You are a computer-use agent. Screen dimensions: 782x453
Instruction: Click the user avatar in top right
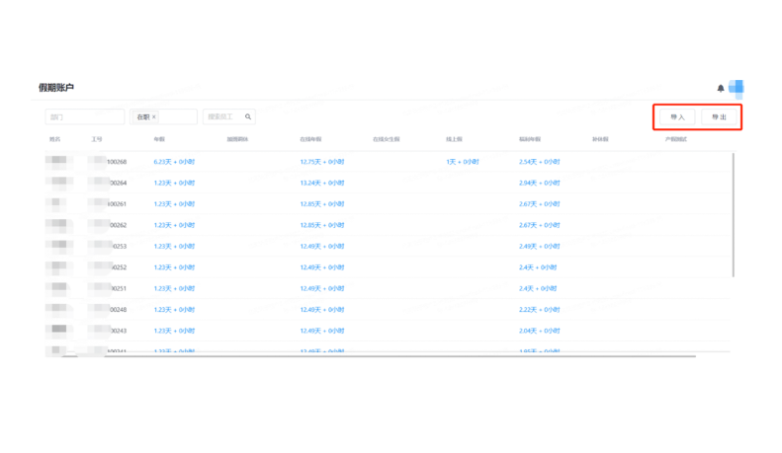click(x=736, y=88)
